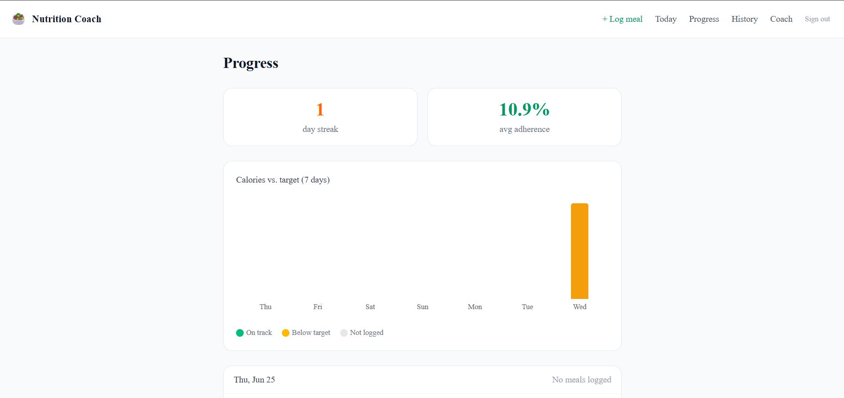
Task: Select the Thu label on the chart
Action: coord(265,307)
